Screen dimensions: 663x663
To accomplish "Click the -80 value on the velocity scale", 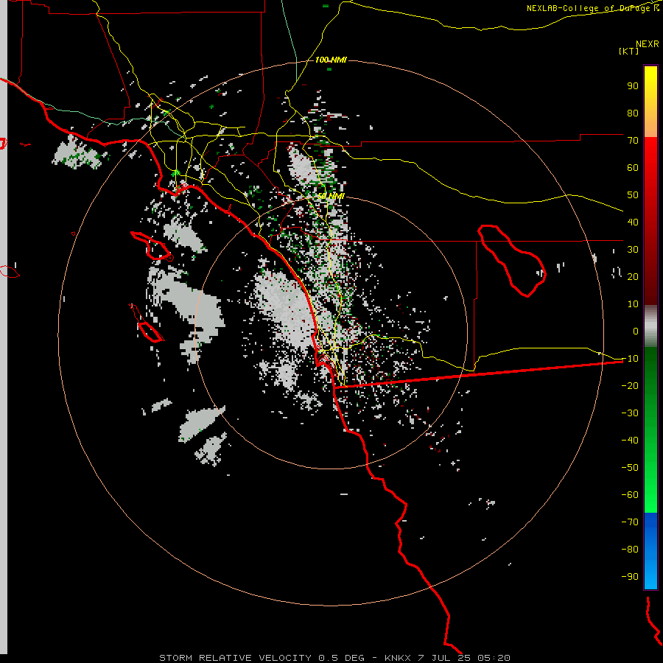I will pos(630,550).
